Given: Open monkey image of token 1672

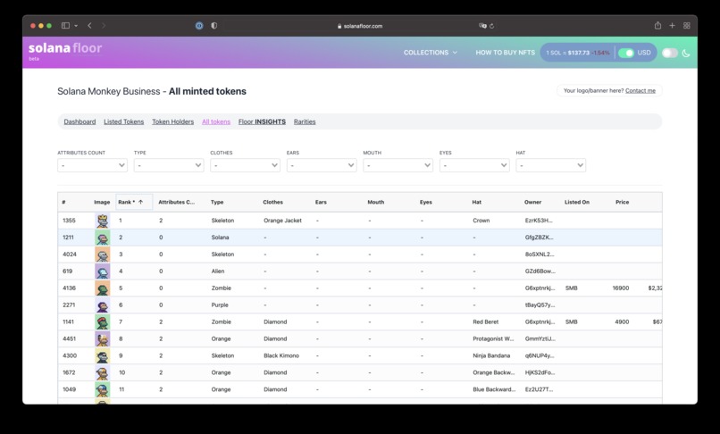Looking at the screenshot, I should [103, 373].
